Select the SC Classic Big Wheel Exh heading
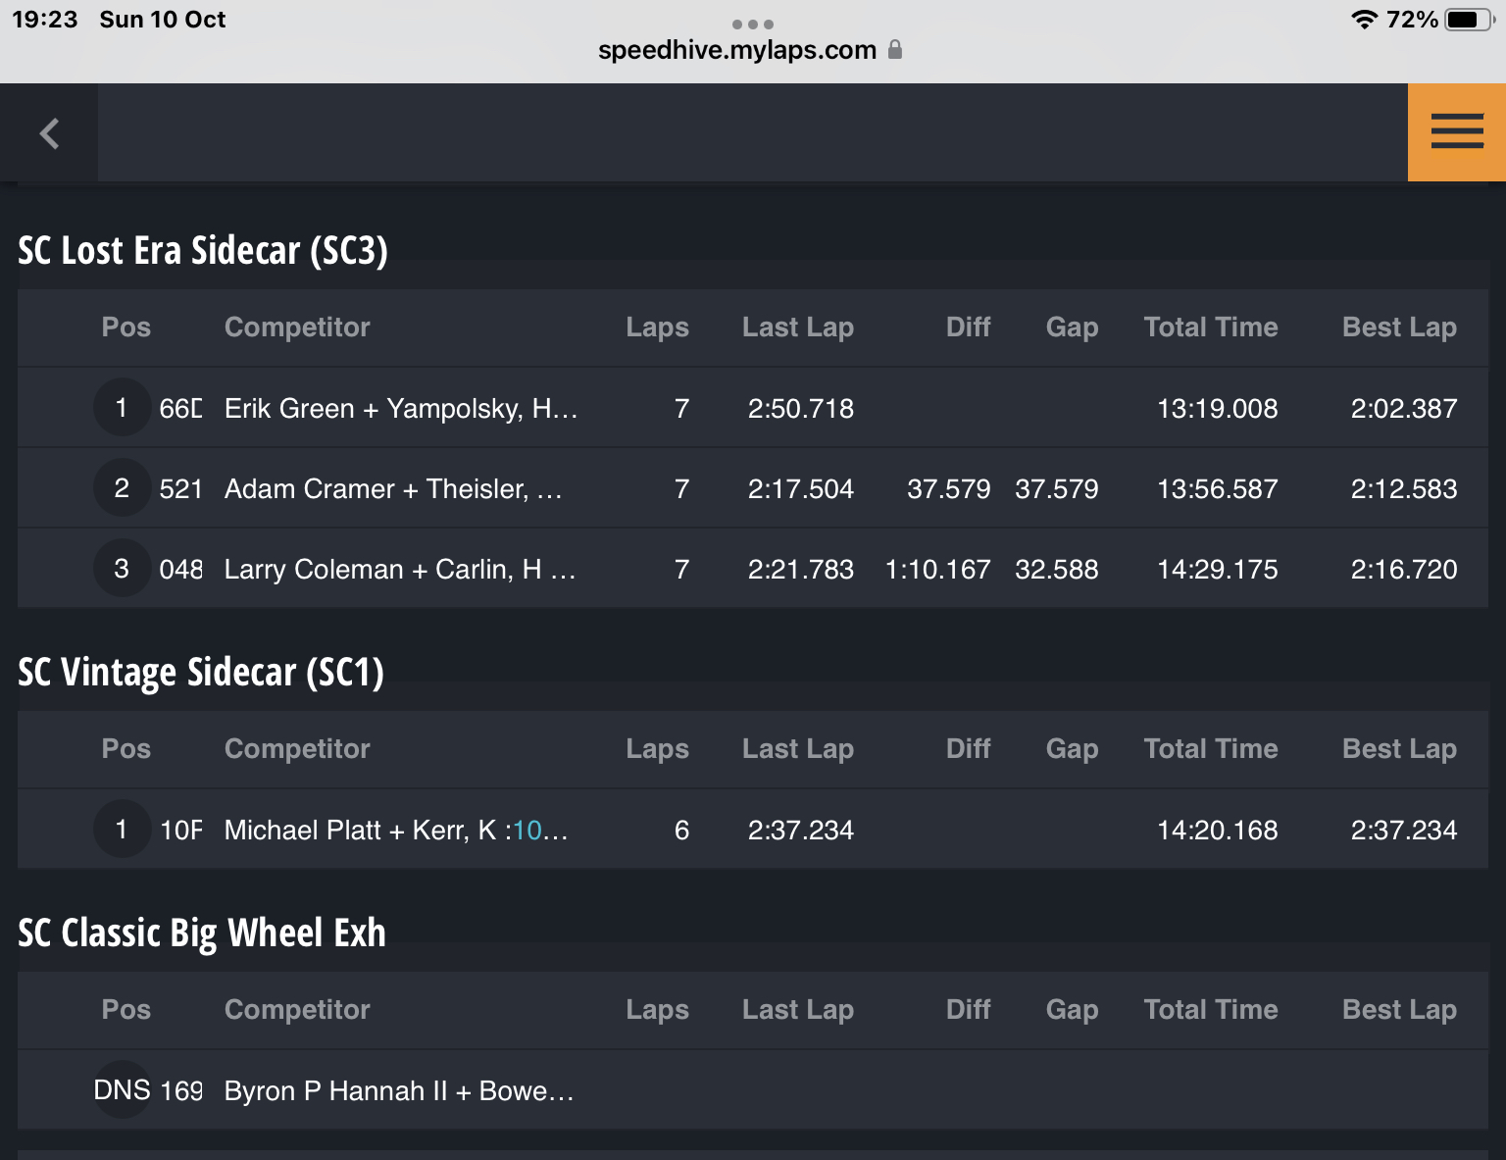This screenshot has height=1160, width=1506. click(x=202, y=933)
